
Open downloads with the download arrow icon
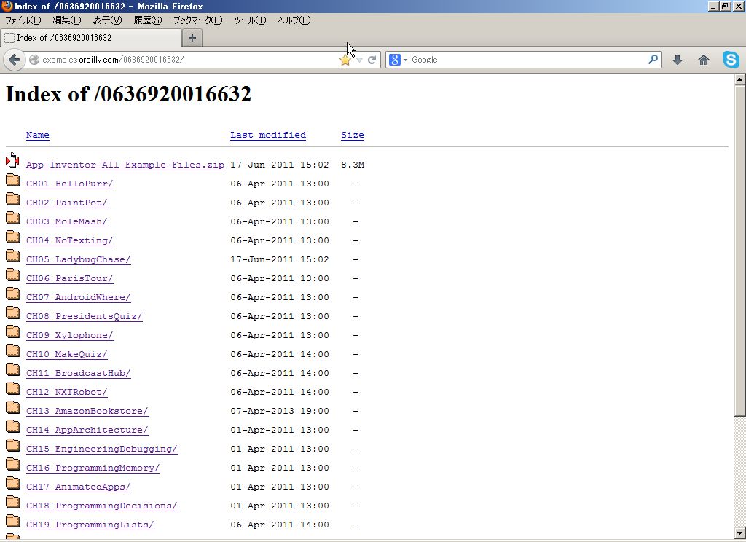678,60
